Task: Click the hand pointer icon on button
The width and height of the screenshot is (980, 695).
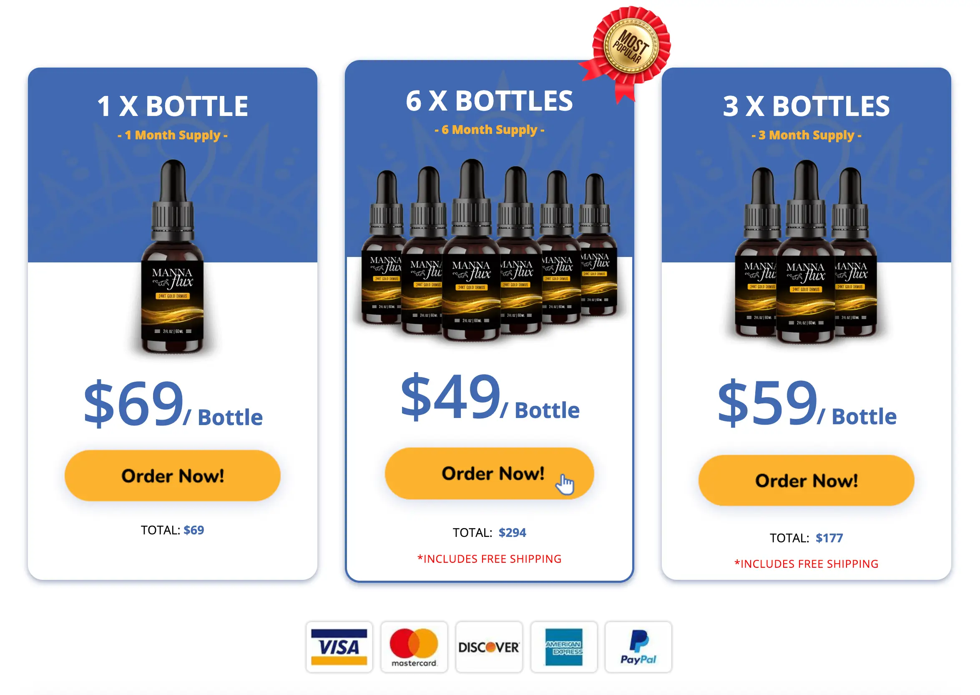Action: 565,484
